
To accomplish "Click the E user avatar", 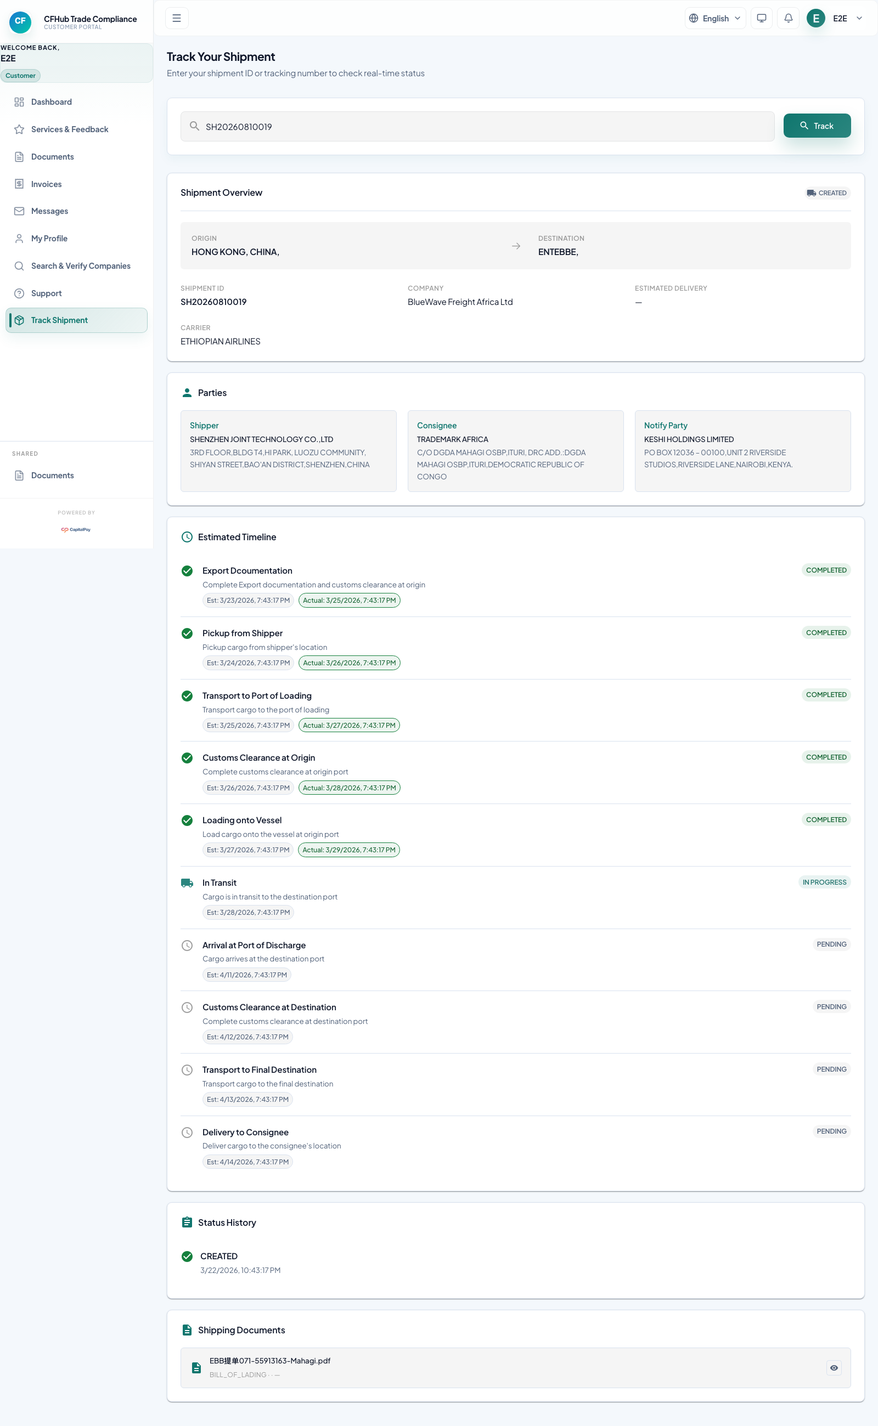I will 815,18.
